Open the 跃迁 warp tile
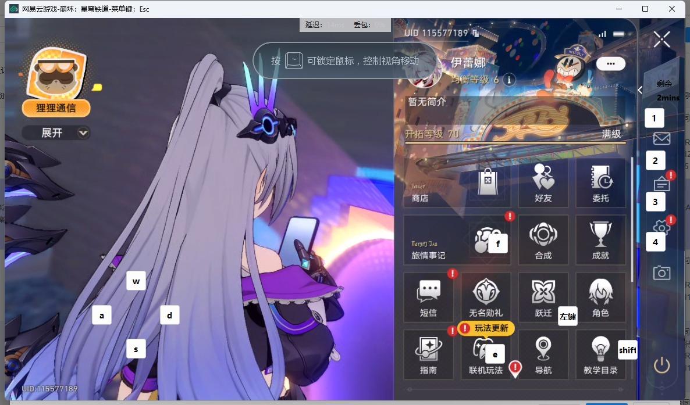690x405 pixels. point(543,298)
